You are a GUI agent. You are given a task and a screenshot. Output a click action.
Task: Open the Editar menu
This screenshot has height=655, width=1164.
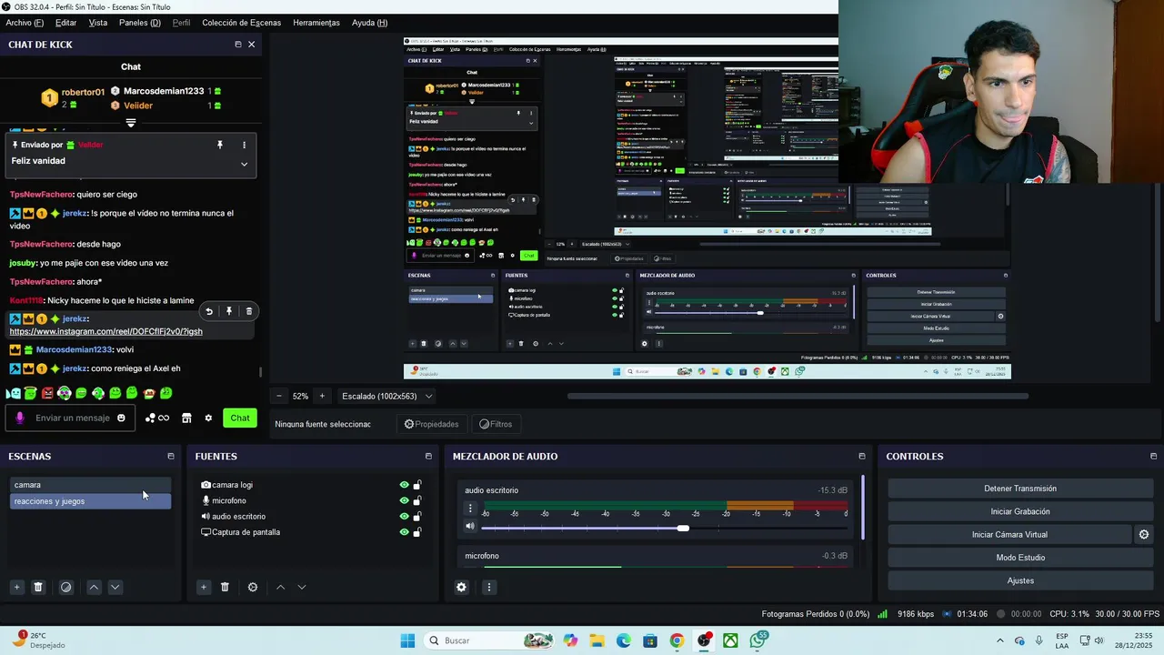pyautogui.click(x=65, y=23)
